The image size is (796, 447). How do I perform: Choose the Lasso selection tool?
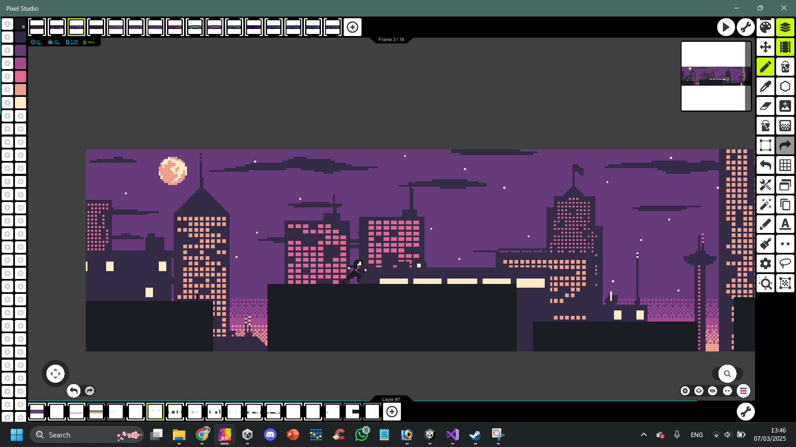tap(785, 264)
